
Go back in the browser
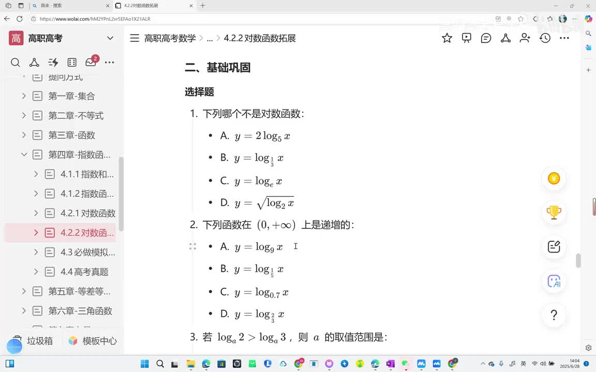click(7, 19)
